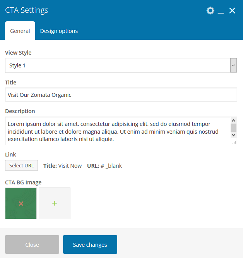Click the CTA Settings header title
Image resolution: width=243 pixels, height=258 pixels.
click(27, 10)
